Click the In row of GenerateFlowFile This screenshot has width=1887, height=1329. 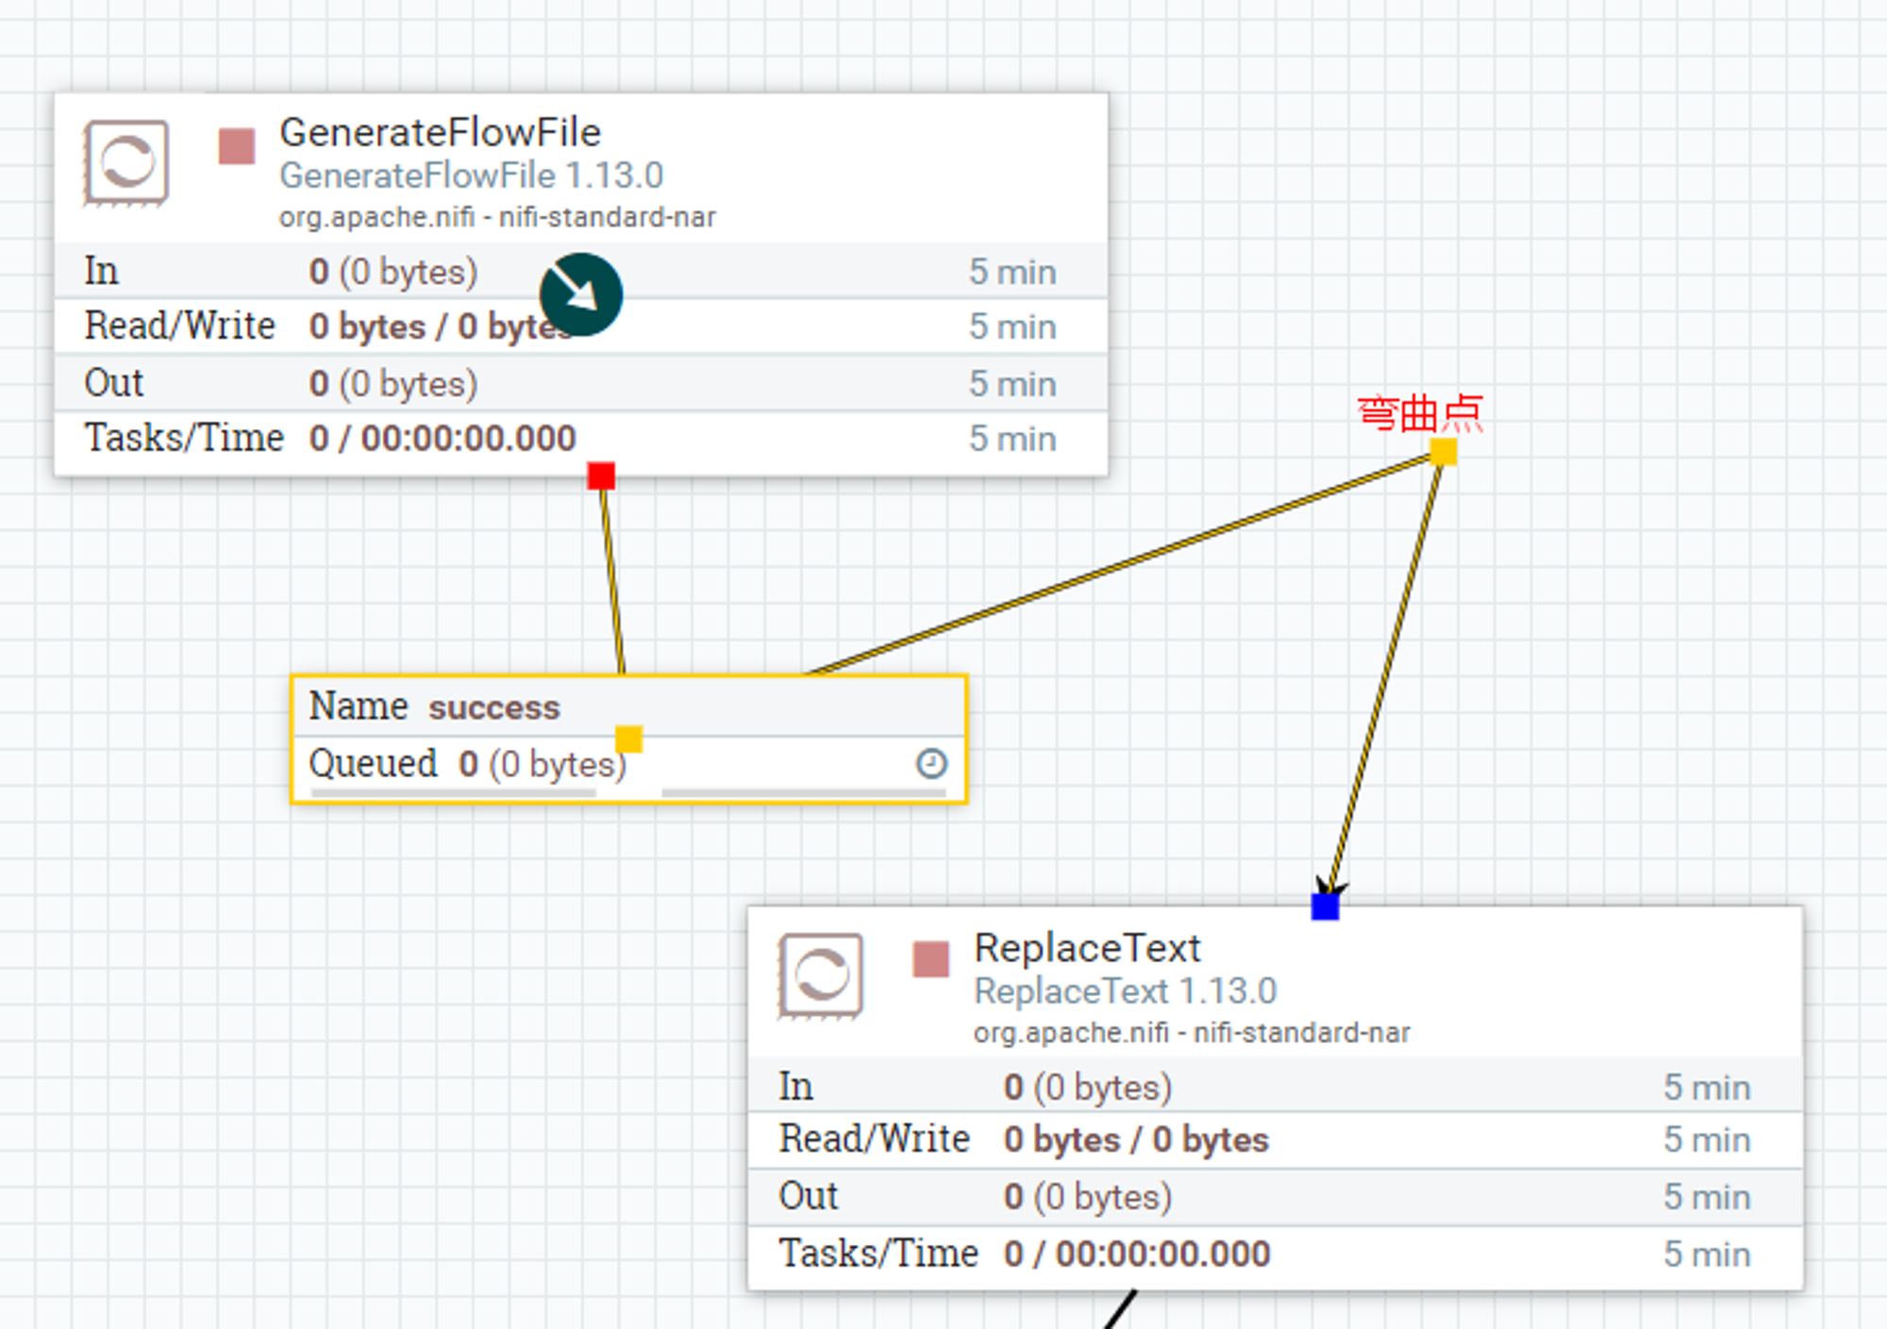581,271
